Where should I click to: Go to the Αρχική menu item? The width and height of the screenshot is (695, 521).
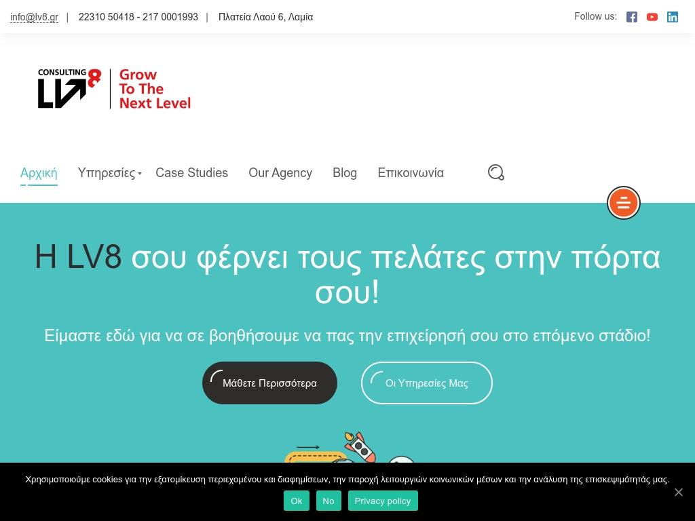39,173
